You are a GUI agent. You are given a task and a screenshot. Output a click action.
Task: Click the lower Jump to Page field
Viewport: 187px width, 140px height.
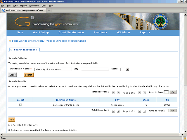tap(166, 111)
